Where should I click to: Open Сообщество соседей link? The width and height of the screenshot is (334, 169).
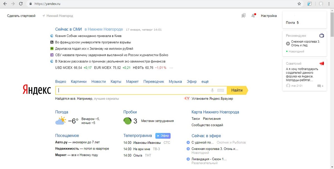point(207,125)
